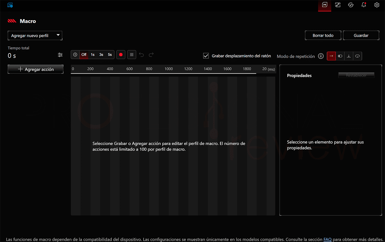The height and width of the screenshot is (242, 385).
Task: Select the '3s' delay option
Action: click(101, 55)
